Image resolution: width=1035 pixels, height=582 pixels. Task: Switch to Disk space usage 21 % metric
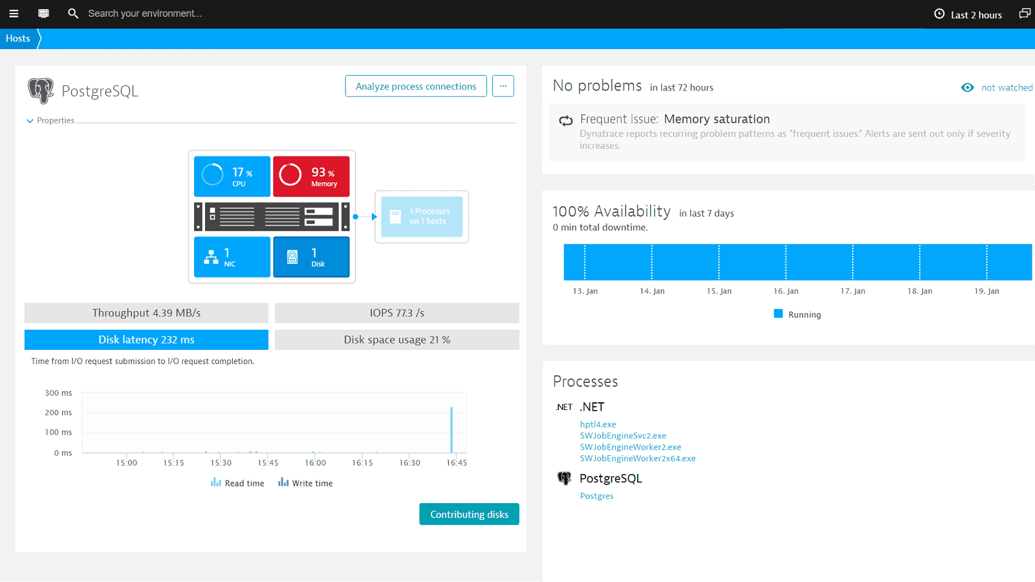(397, 339)
